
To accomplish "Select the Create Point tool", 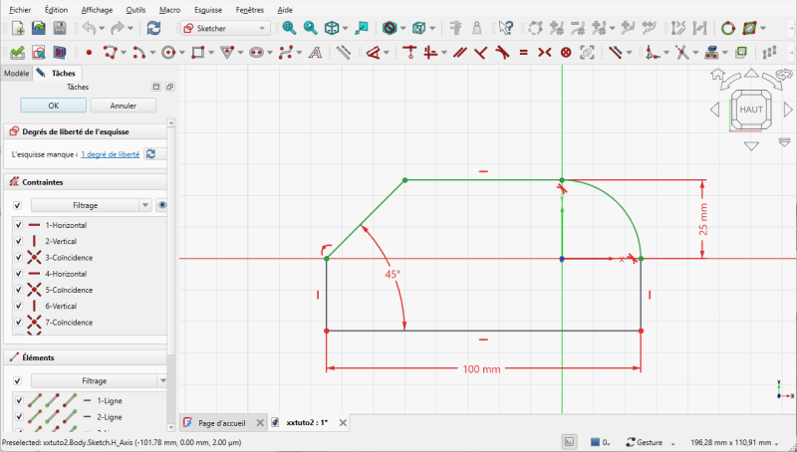I will [x=89, y=53].
